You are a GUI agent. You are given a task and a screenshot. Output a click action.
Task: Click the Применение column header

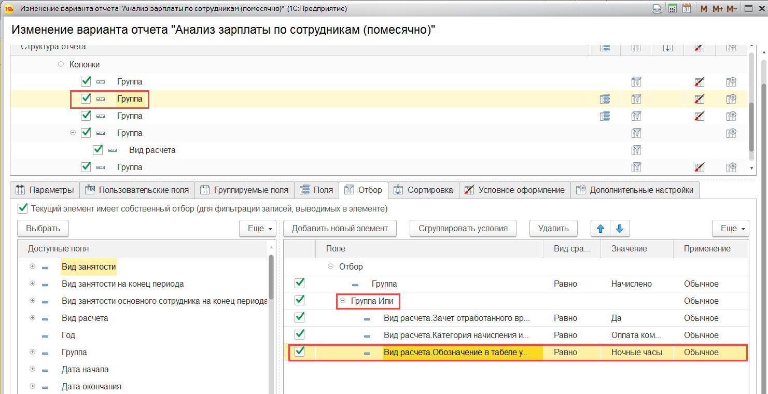711,249
